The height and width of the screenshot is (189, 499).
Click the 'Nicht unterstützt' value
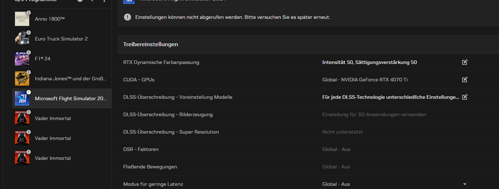tap(342, 132)
